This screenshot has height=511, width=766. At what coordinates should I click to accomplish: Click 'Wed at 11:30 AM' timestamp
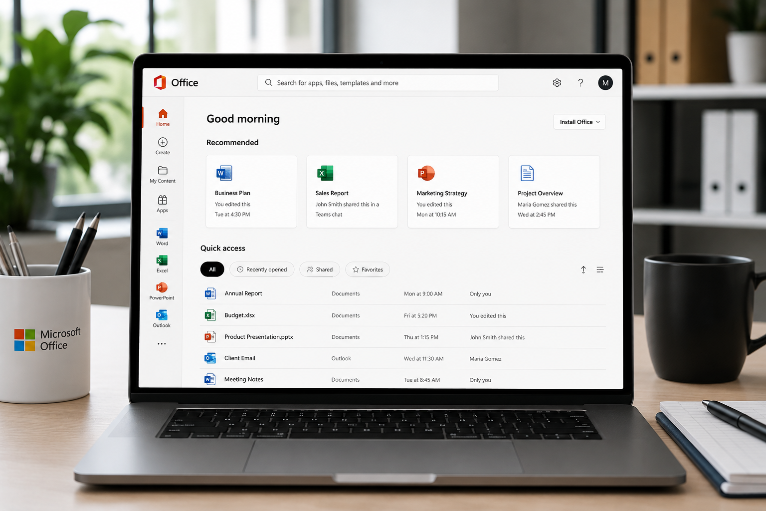pyautogui.click(x=423, y=359)
